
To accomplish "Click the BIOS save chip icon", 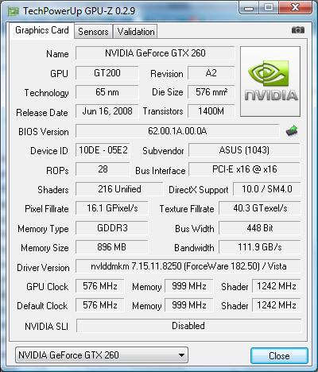I will tap(292, 131).
